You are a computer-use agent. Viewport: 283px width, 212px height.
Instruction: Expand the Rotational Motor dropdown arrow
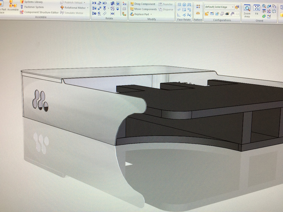point(88,8)
